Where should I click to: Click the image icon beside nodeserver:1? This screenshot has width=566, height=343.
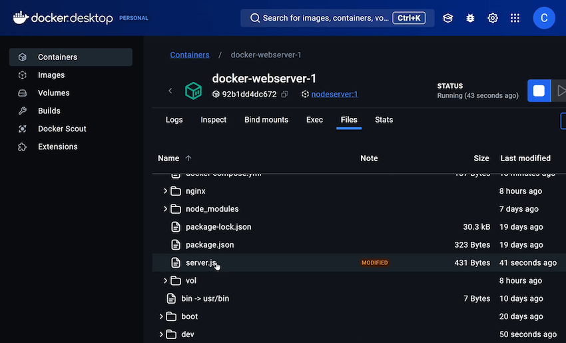(306, 94)
